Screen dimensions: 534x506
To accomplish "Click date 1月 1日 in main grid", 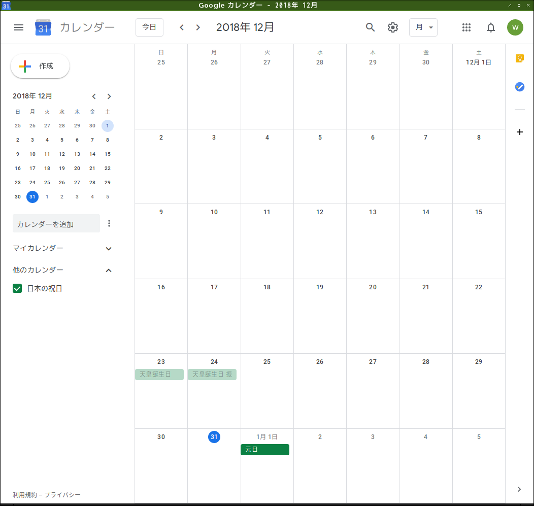I will (x=267, y=437).
